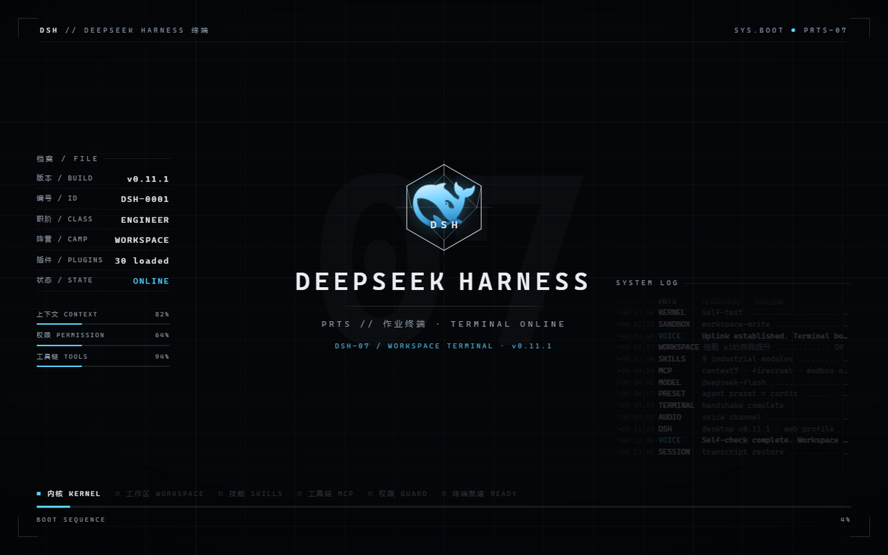This screenshot has height=555, width=888.
Task: Select the 工作区 WORKSPACE boot stage
Action: 159,494
